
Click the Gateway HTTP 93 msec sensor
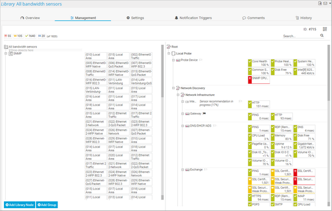281,117
